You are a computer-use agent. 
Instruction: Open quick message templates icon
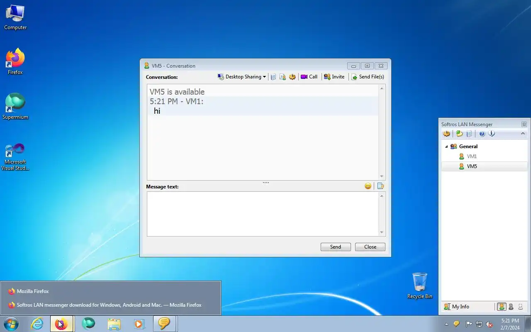[380, 186]
